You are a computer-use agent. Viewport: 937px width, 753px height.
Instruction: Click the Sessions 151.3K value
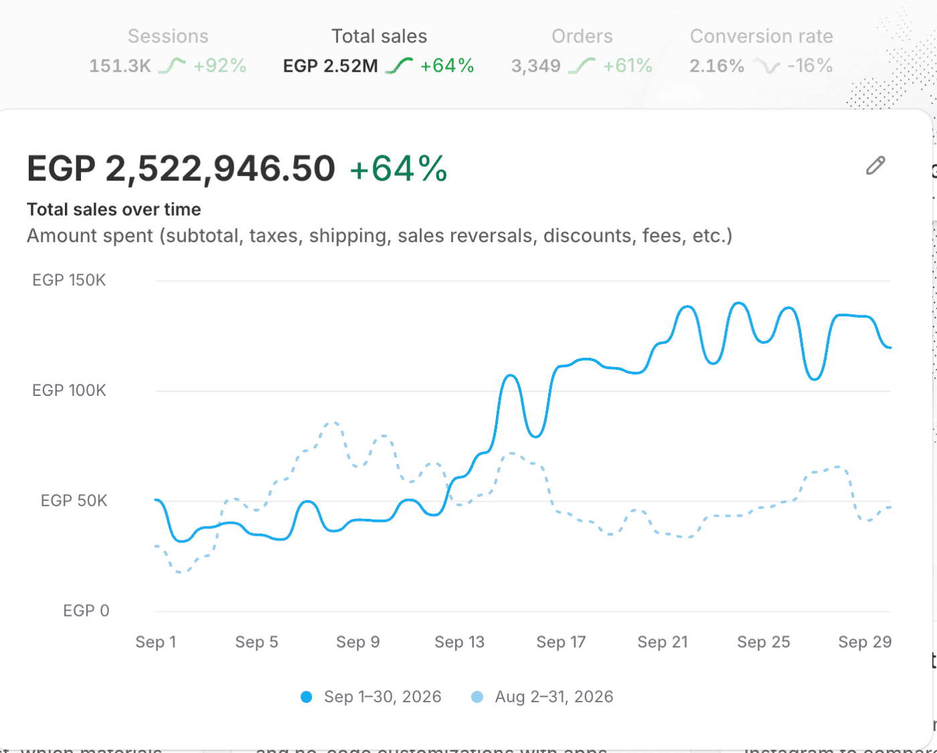click(x=120, y=66)
